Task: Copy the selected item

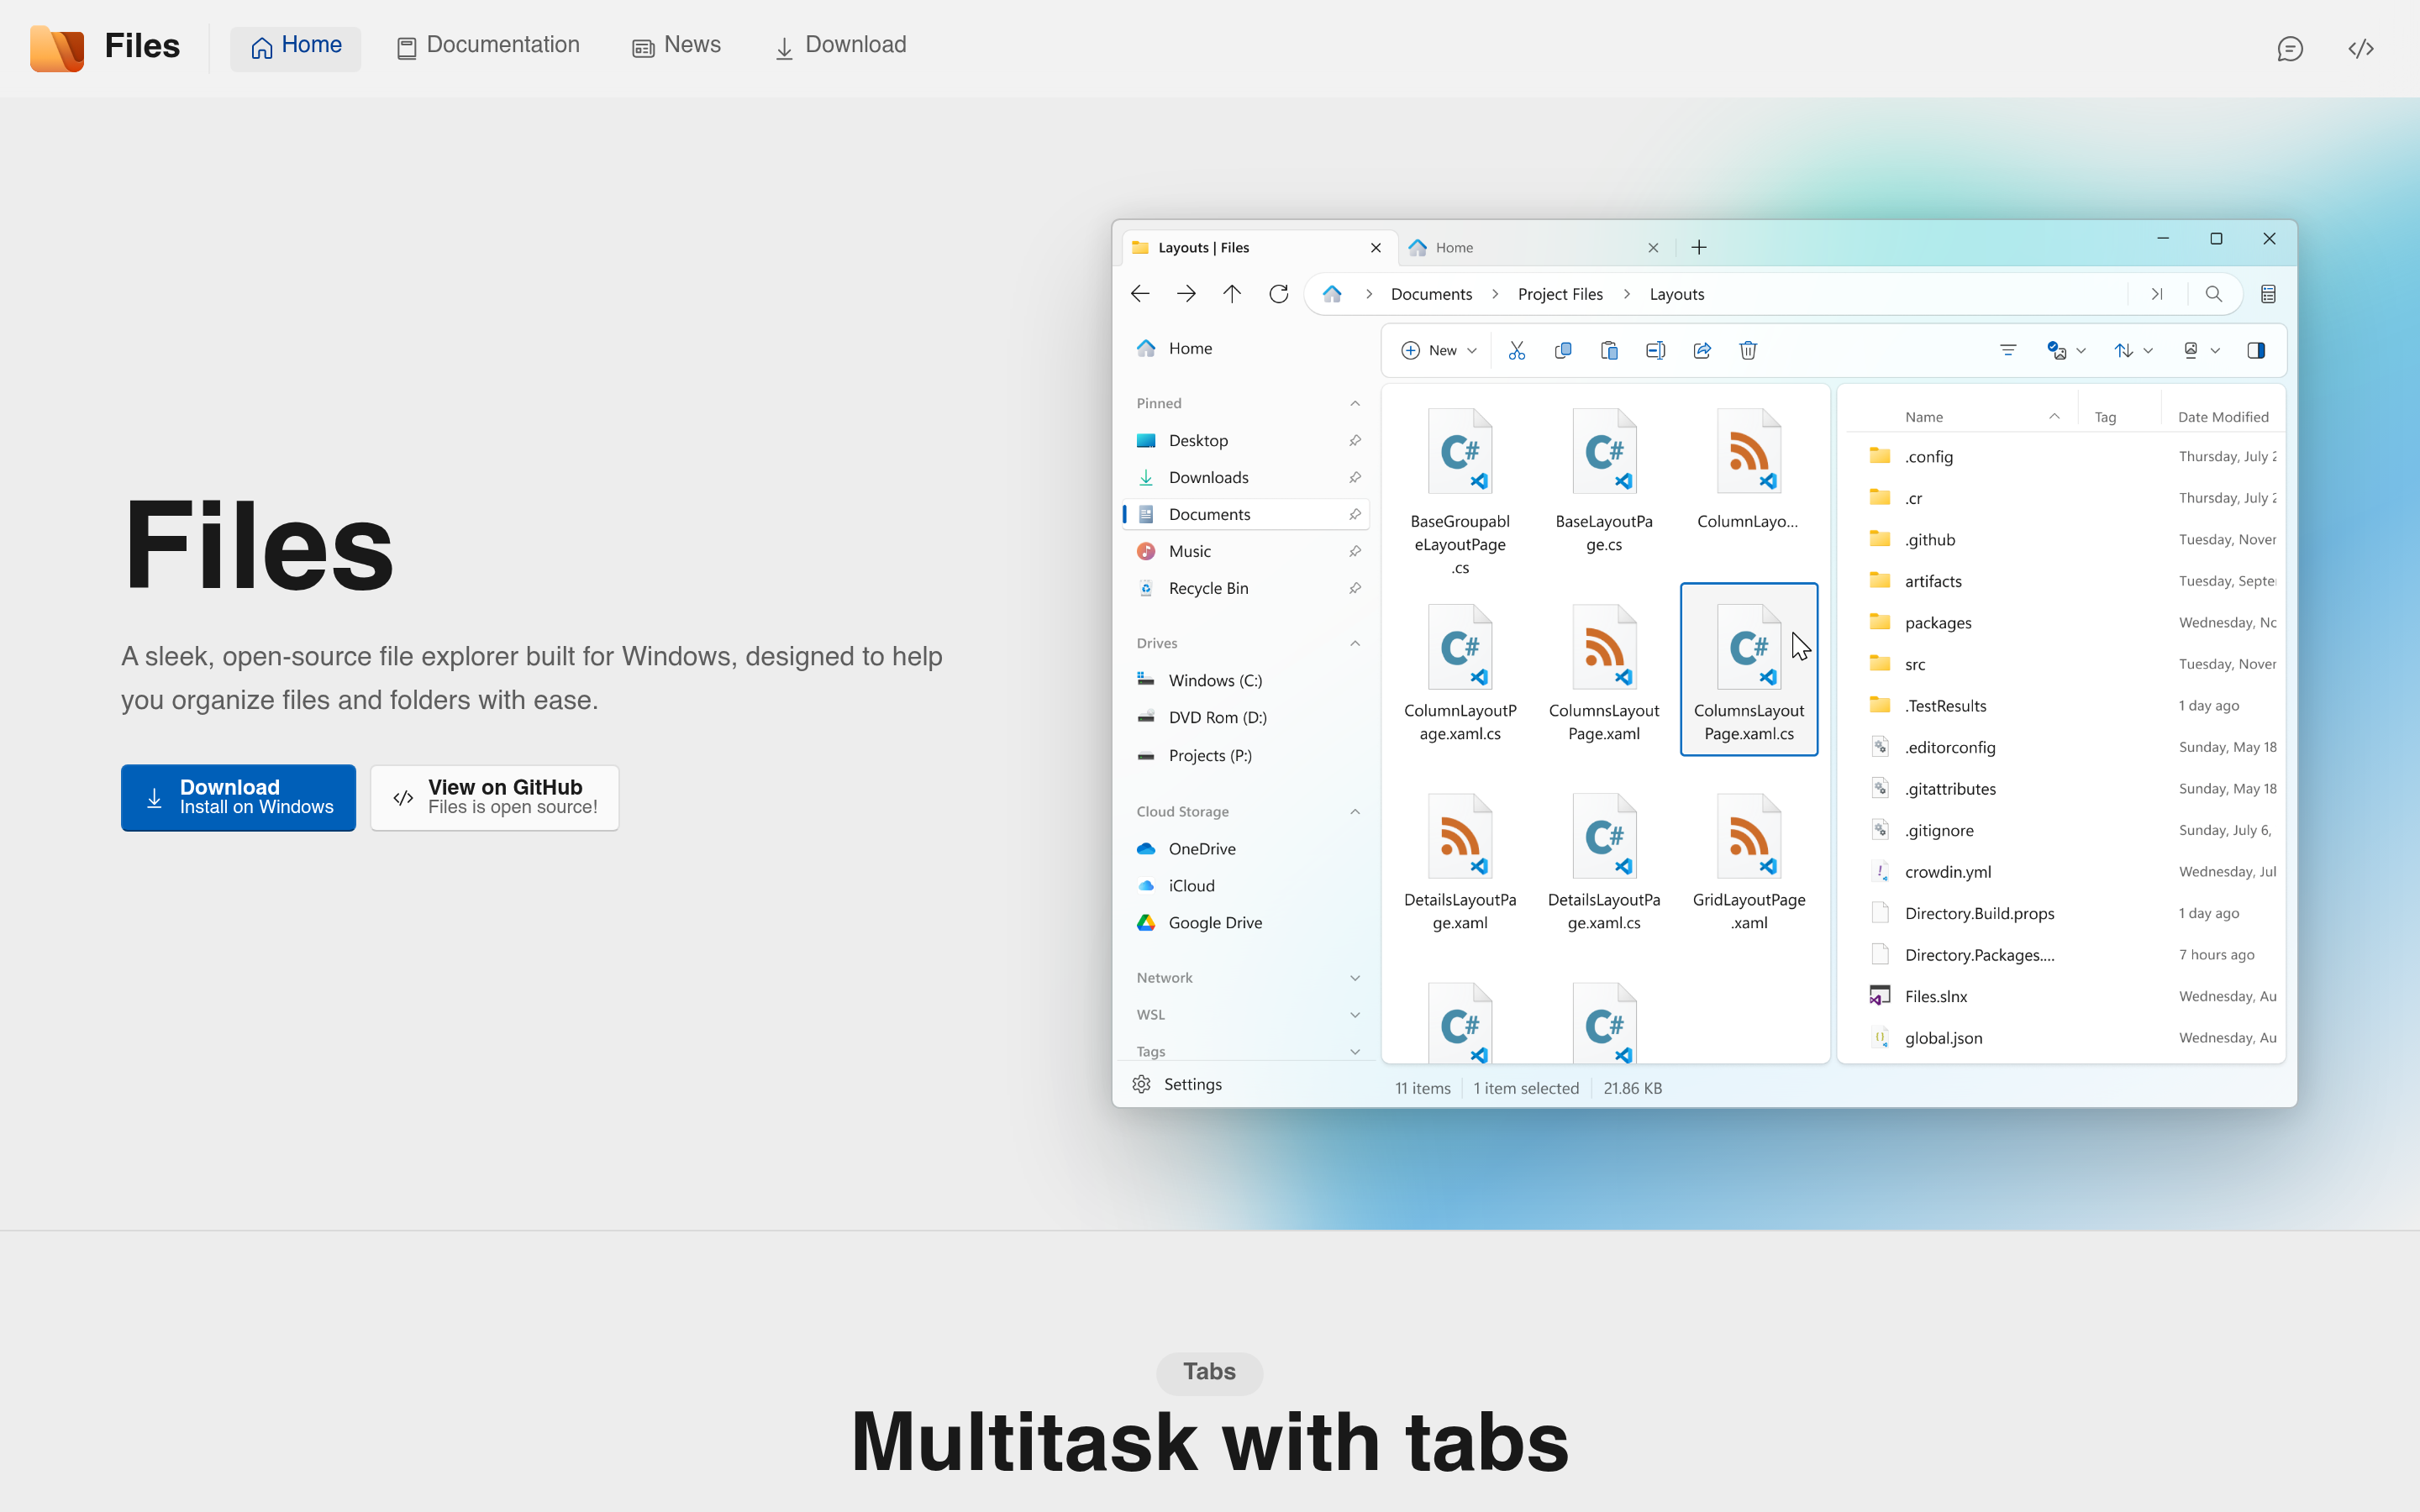Action: (x=1563, y=350)
